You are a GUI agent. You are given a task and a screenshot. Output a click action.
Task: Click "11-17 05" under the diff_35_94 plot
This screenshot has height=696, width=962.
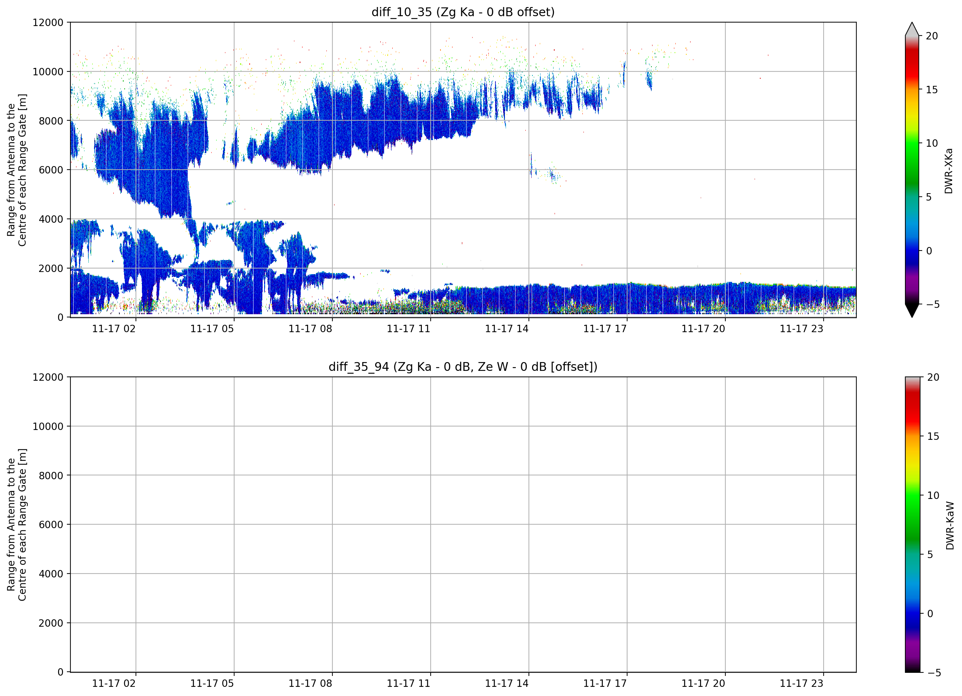212,684
